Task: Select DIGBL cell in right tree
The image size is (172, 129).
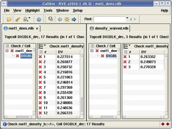Action: (x=111, y=56)
